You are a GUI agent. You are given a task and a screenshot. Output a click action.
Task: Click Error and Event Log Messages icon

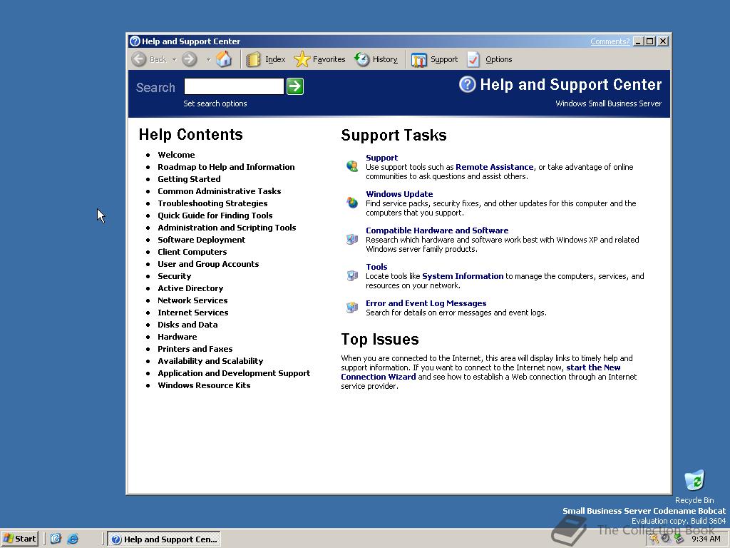coord(352,307)
